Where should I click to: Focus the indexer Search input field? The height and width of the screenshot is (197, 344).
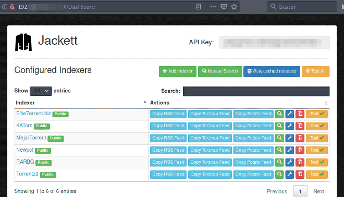pyautogui.click(x=256, y=91)
